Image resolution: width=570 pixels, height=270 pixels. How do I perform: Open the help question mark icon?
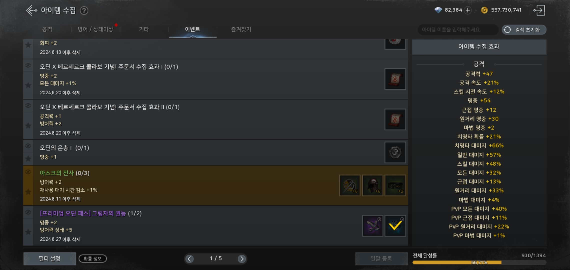coord(84,10)
